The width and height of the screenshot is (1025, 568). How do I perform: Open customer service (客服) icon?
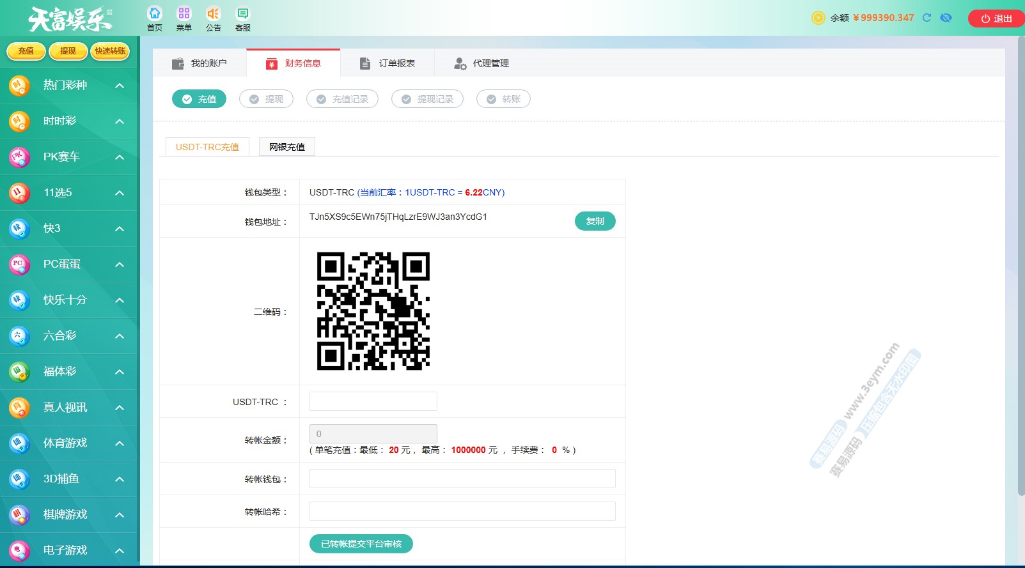243,13
